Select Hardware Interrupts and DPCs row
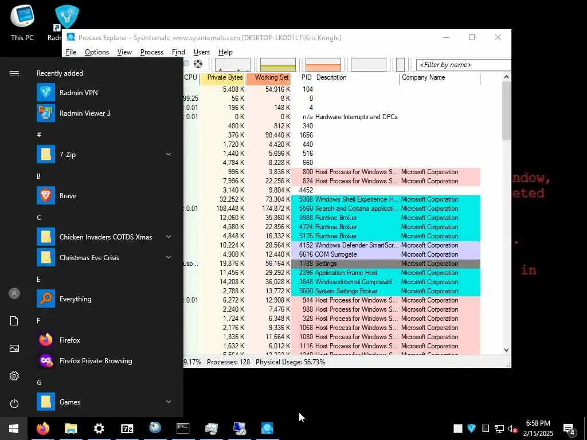 (332, 117)
